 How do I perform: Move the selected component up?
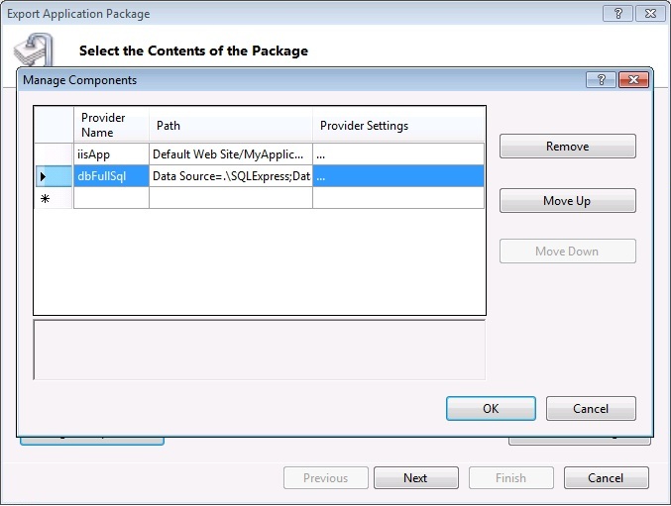568,200
